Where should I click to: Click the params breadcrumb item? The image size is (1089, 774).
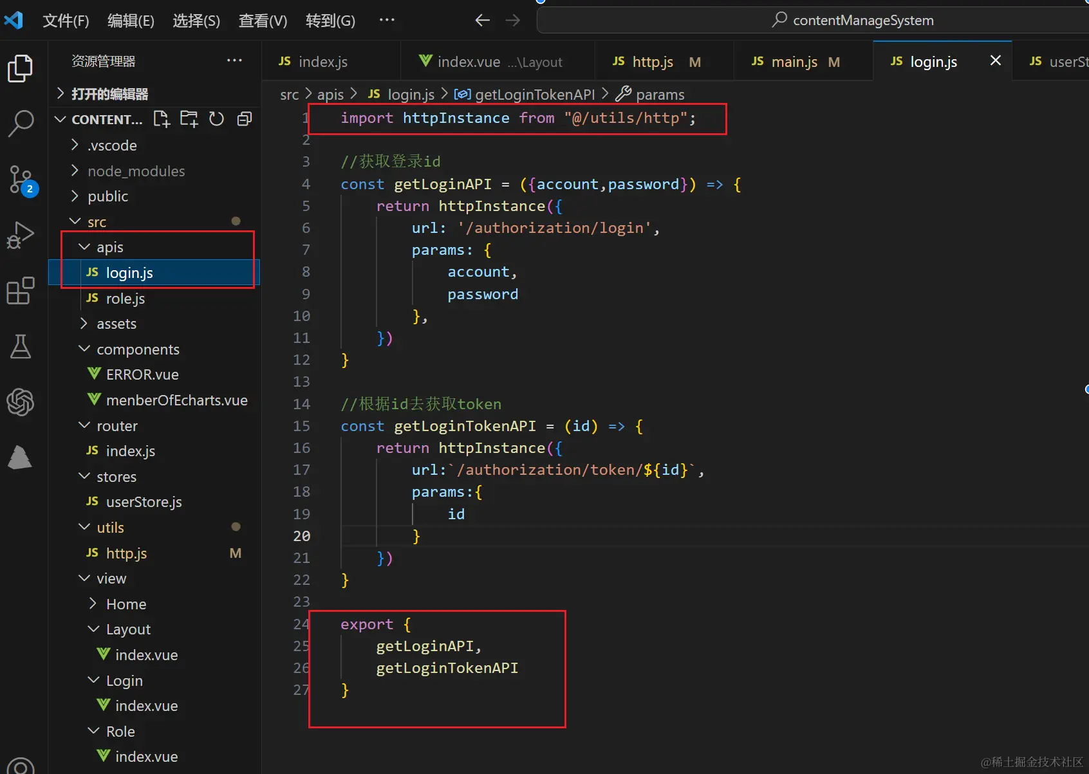[x=660, y=94]
